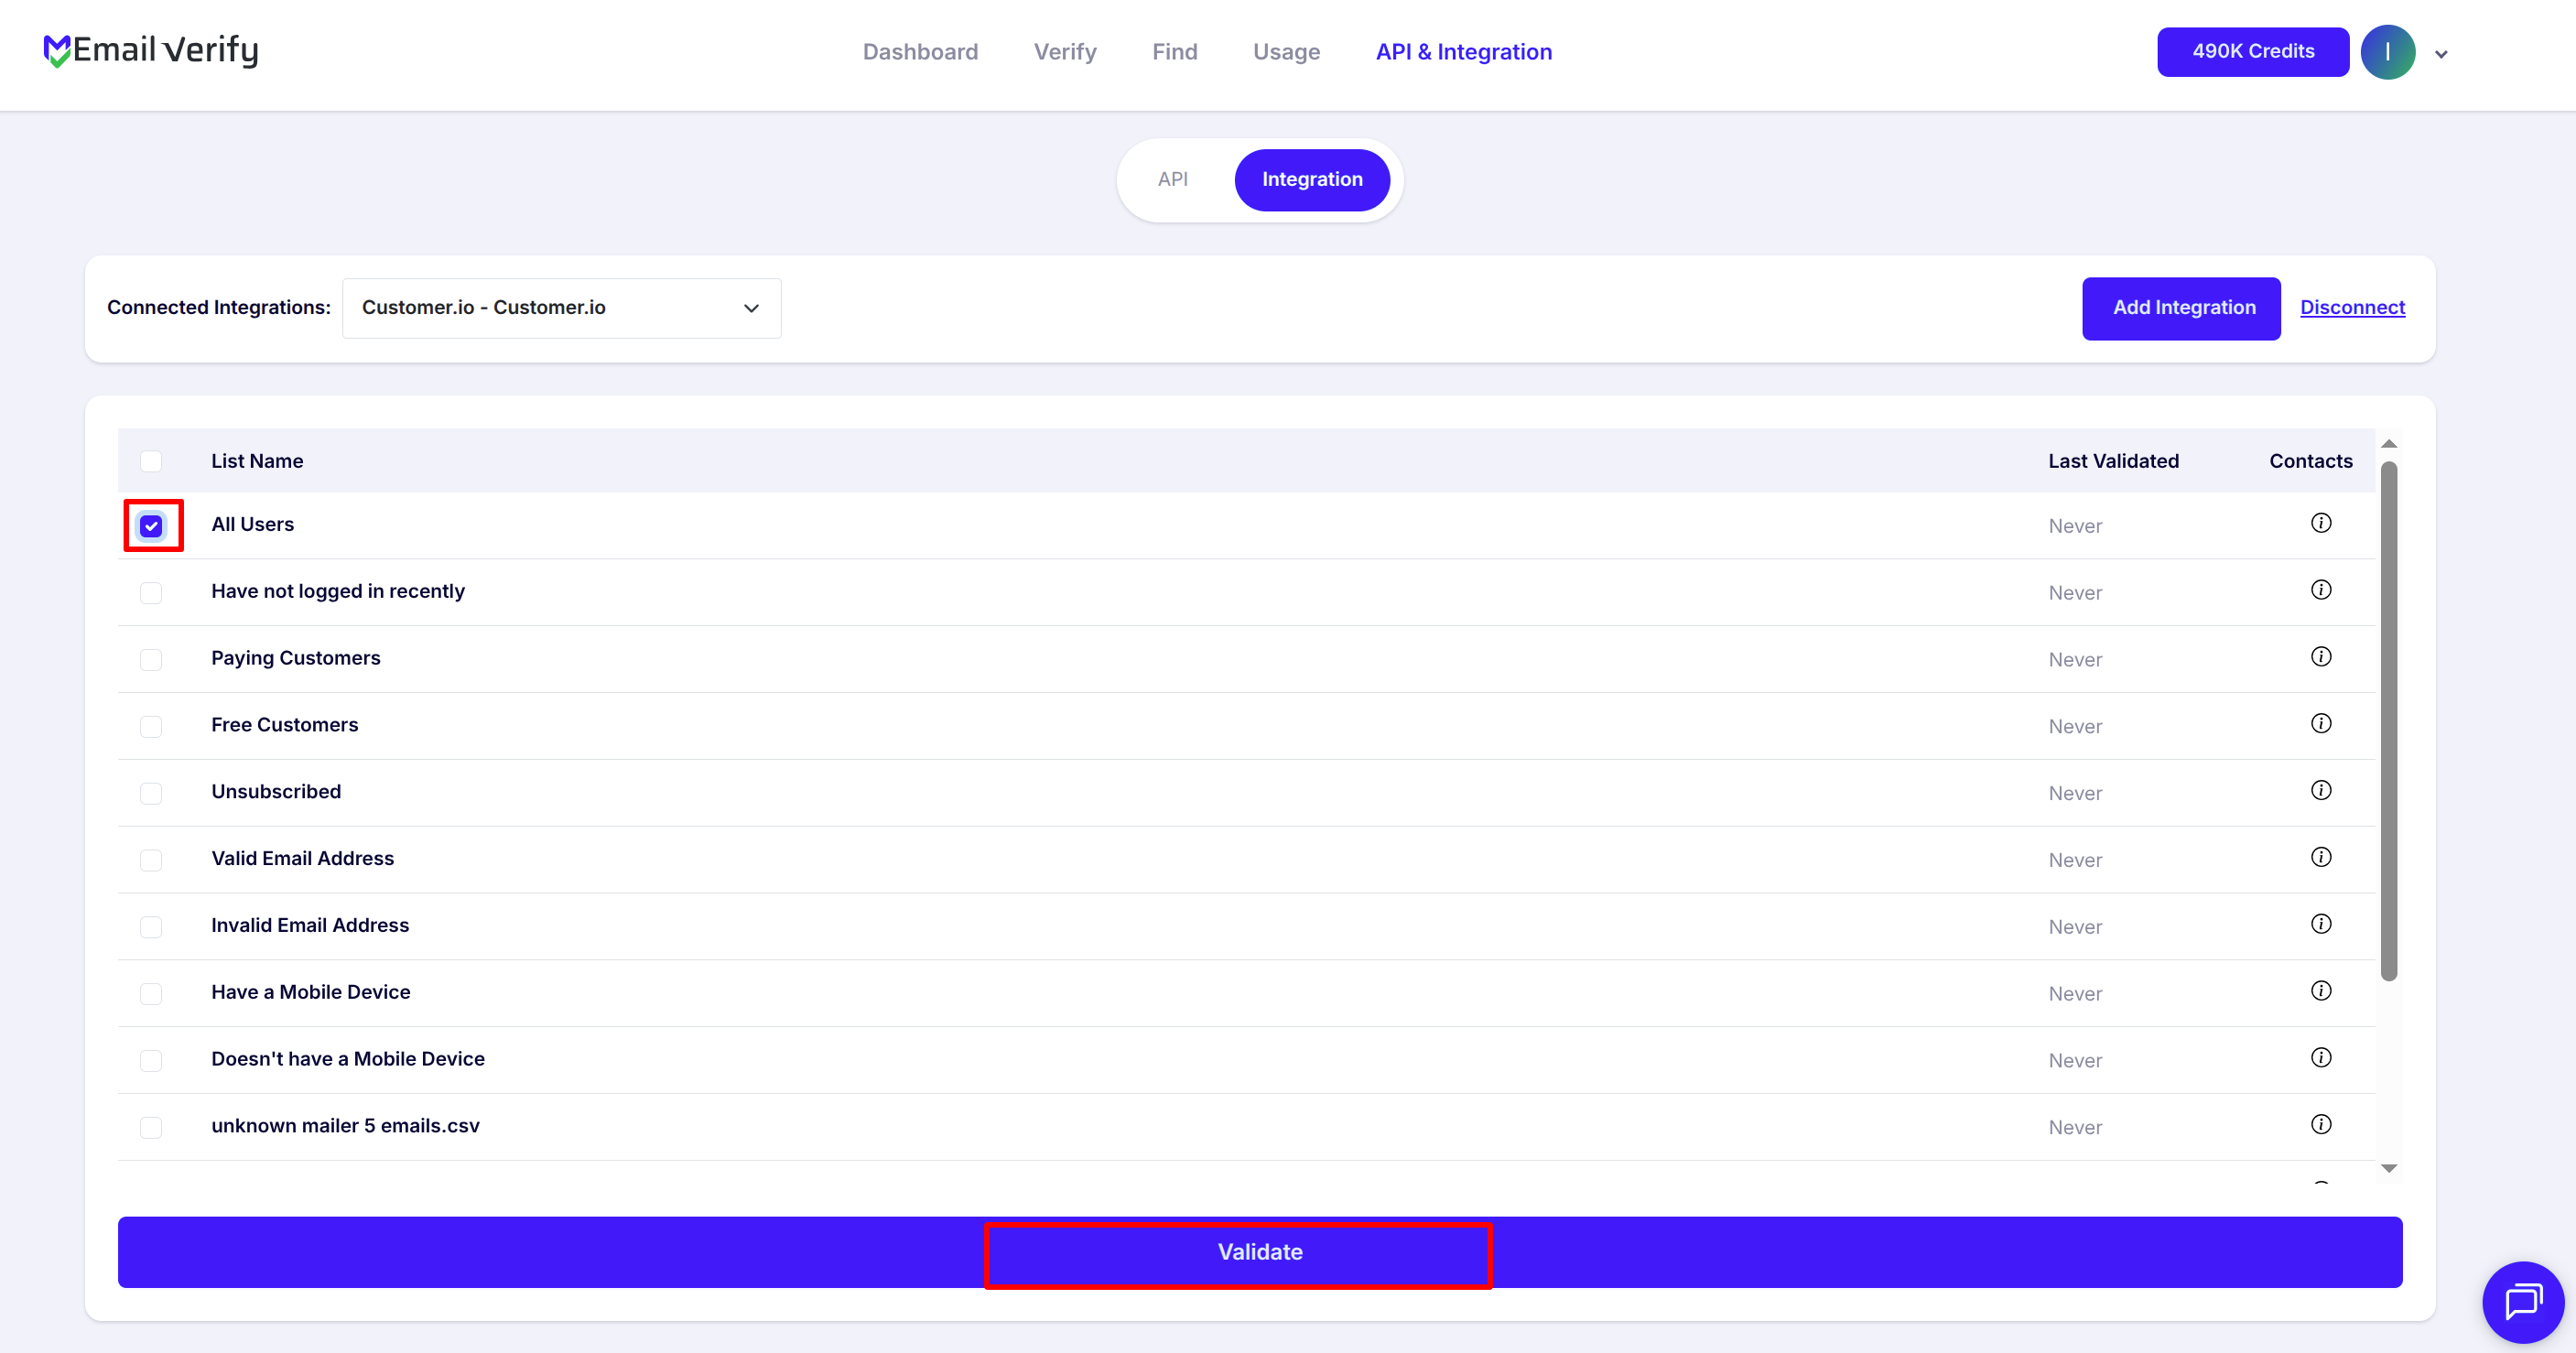
Task: Click the Email Verify logo
Action: 151,50
